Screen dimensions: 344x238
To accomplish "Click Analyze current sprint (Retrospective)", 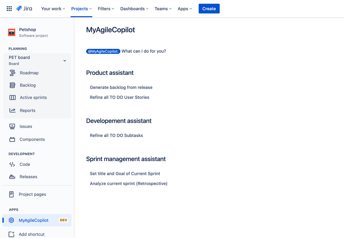I will 129,183.
